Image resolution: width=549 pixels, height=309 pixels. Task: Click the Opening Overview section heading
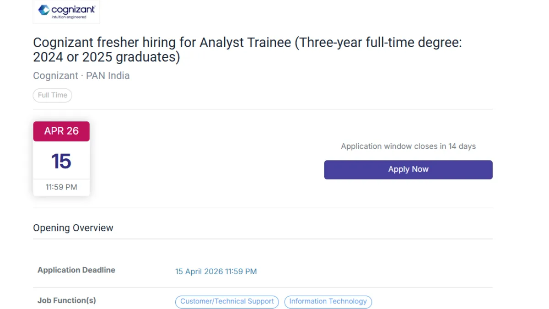(x=73, y=228)
